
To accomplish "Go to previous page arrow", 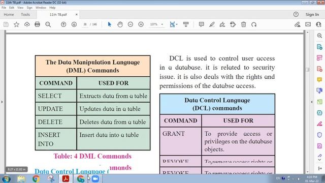I will (x=63, y=24).
